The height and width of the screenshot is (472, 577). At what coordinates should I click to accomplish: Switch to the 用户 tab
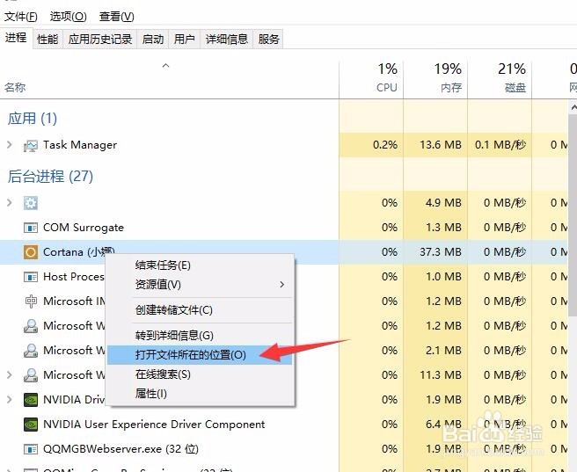click(x=185, y=39)
